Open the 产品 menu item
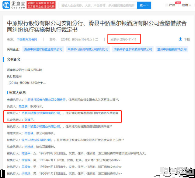This screenshot has width=195, height=178. tap(172, 5)
